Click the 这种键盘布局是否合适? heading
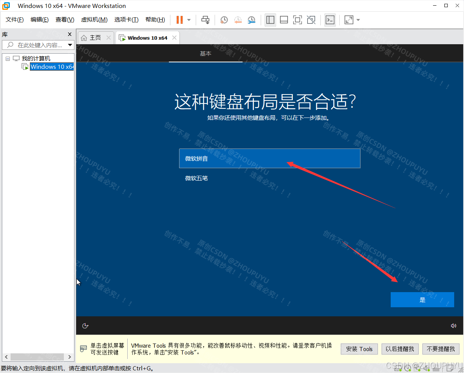464x373 pixels. point(265,102)
